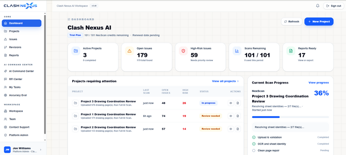
Task: Open Contact Support in the sidebar
Action: click(22, 127)
